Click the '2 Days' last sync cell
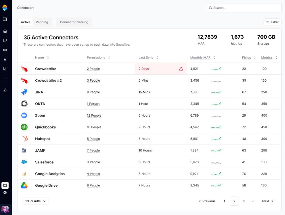 pos(161,69)
